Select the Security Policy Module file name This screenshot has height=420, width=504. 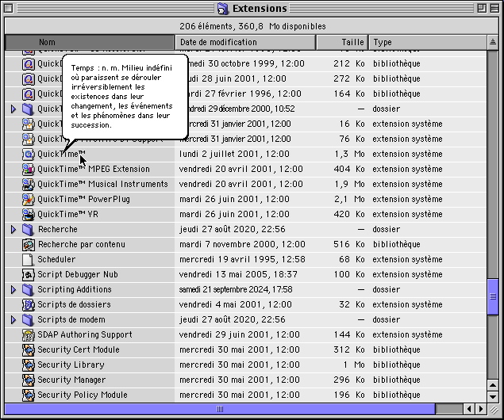83,395
